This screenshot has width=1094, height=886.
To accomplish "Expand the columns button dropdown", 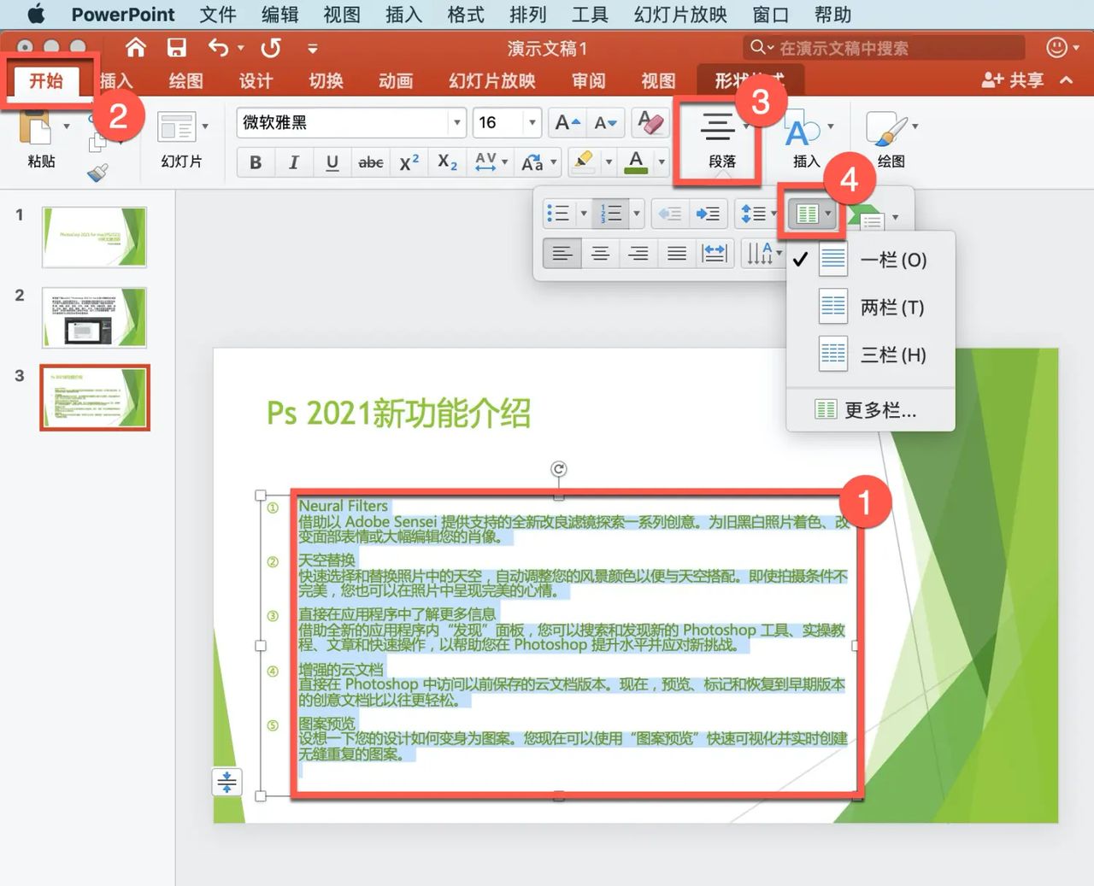I will pos(828,214).
